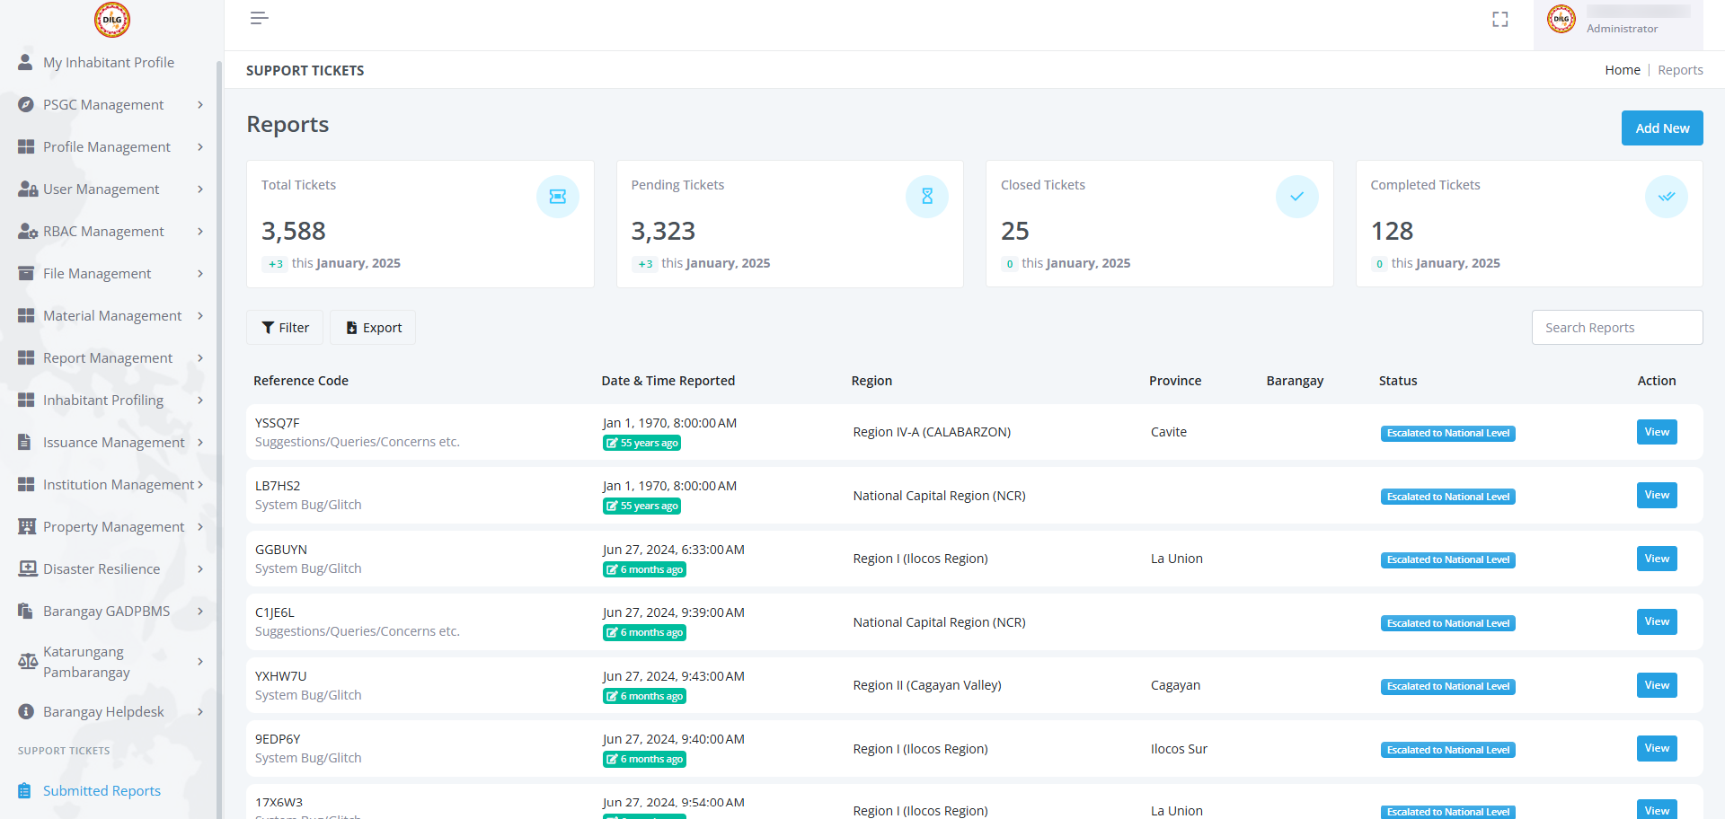Expand User Management chevron
The height and width of the screenshot is (819, 1725).
pyautogui.click(x=199, y=189)
